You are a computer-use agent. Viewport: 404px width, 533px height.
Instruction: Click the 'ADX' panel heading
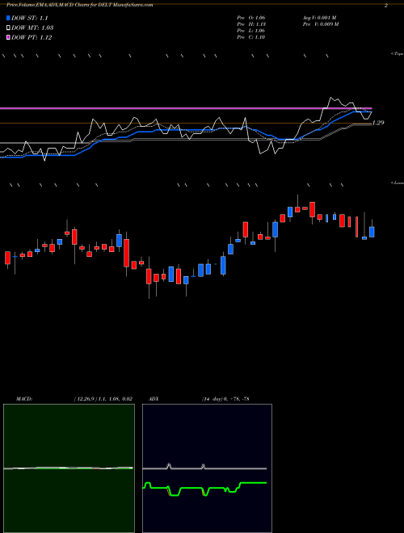[154, 399]
